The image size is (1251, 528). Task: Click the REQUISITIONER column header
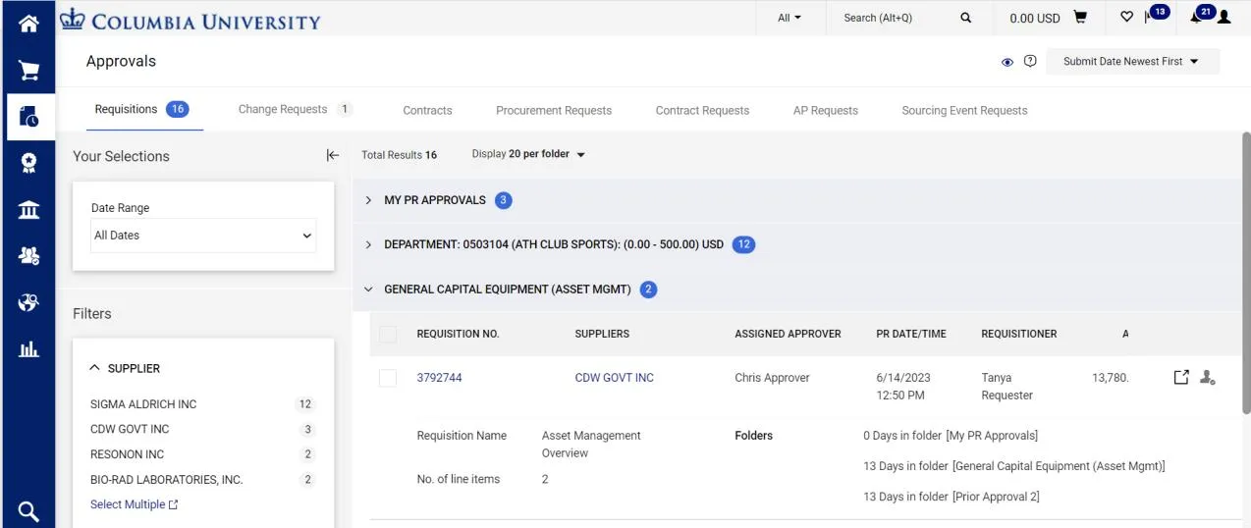pyautogui.click(x=1019, y=334)
